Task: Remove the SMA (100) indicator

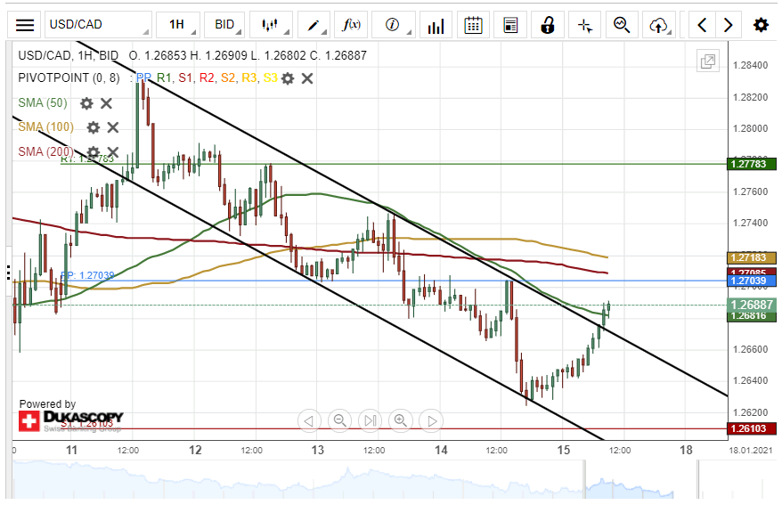Action: point(113,127)
